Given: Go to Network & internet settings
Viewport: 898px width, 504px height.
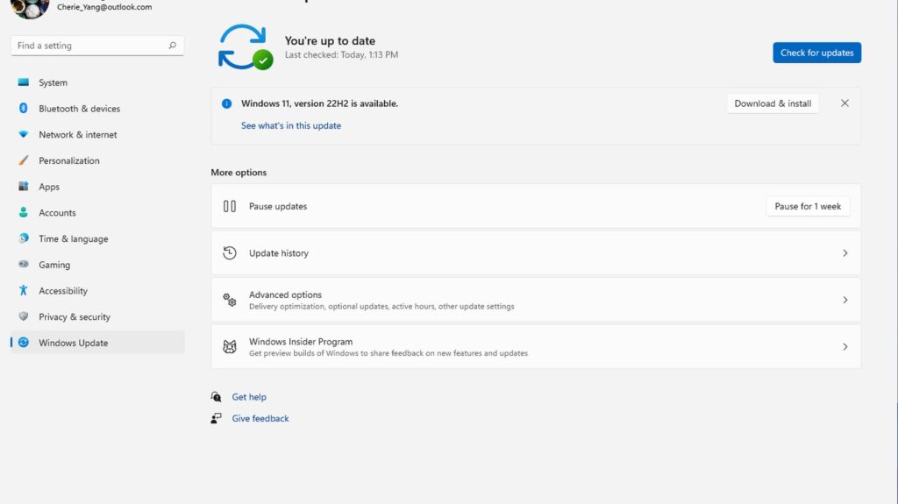Looking at the screenshot, I should [x=97, y=135].
